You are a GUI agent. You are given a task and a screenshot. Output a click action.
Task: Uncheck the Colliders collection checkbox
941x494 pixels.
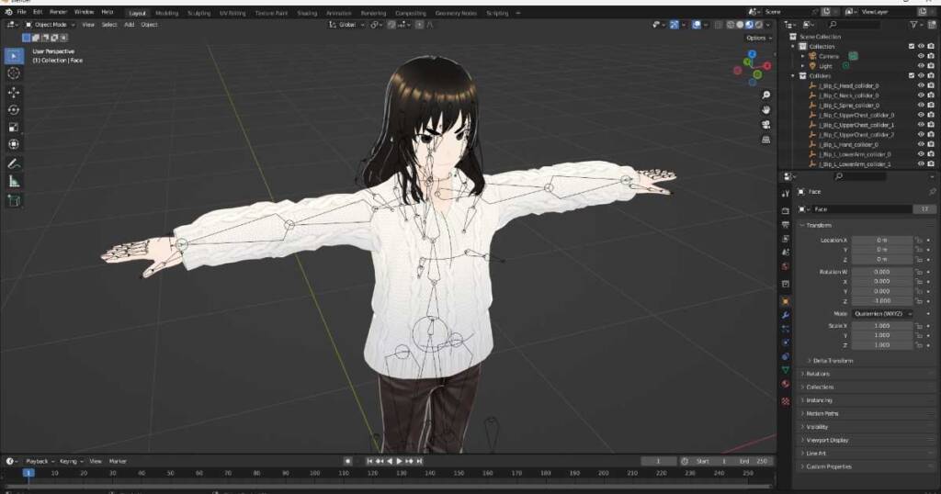coord(912,75)
